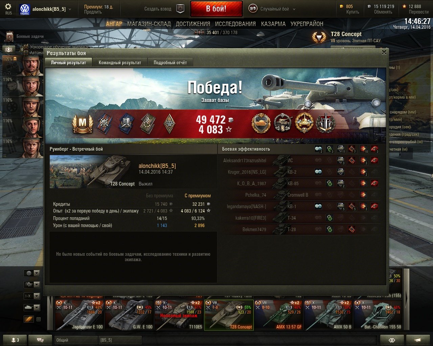This screenshot has width=433, height=346.
Task: Open the ИССЛЕДОВАНИЯ menu
Action: 235,24
